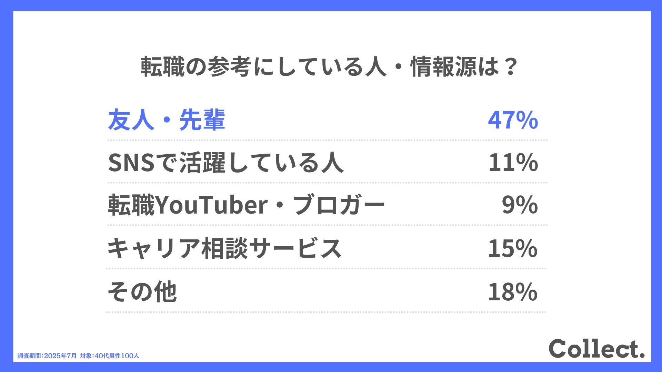Click the 9% percentage
The width and height of the screenshot is (662, 372).
(520, 205)
